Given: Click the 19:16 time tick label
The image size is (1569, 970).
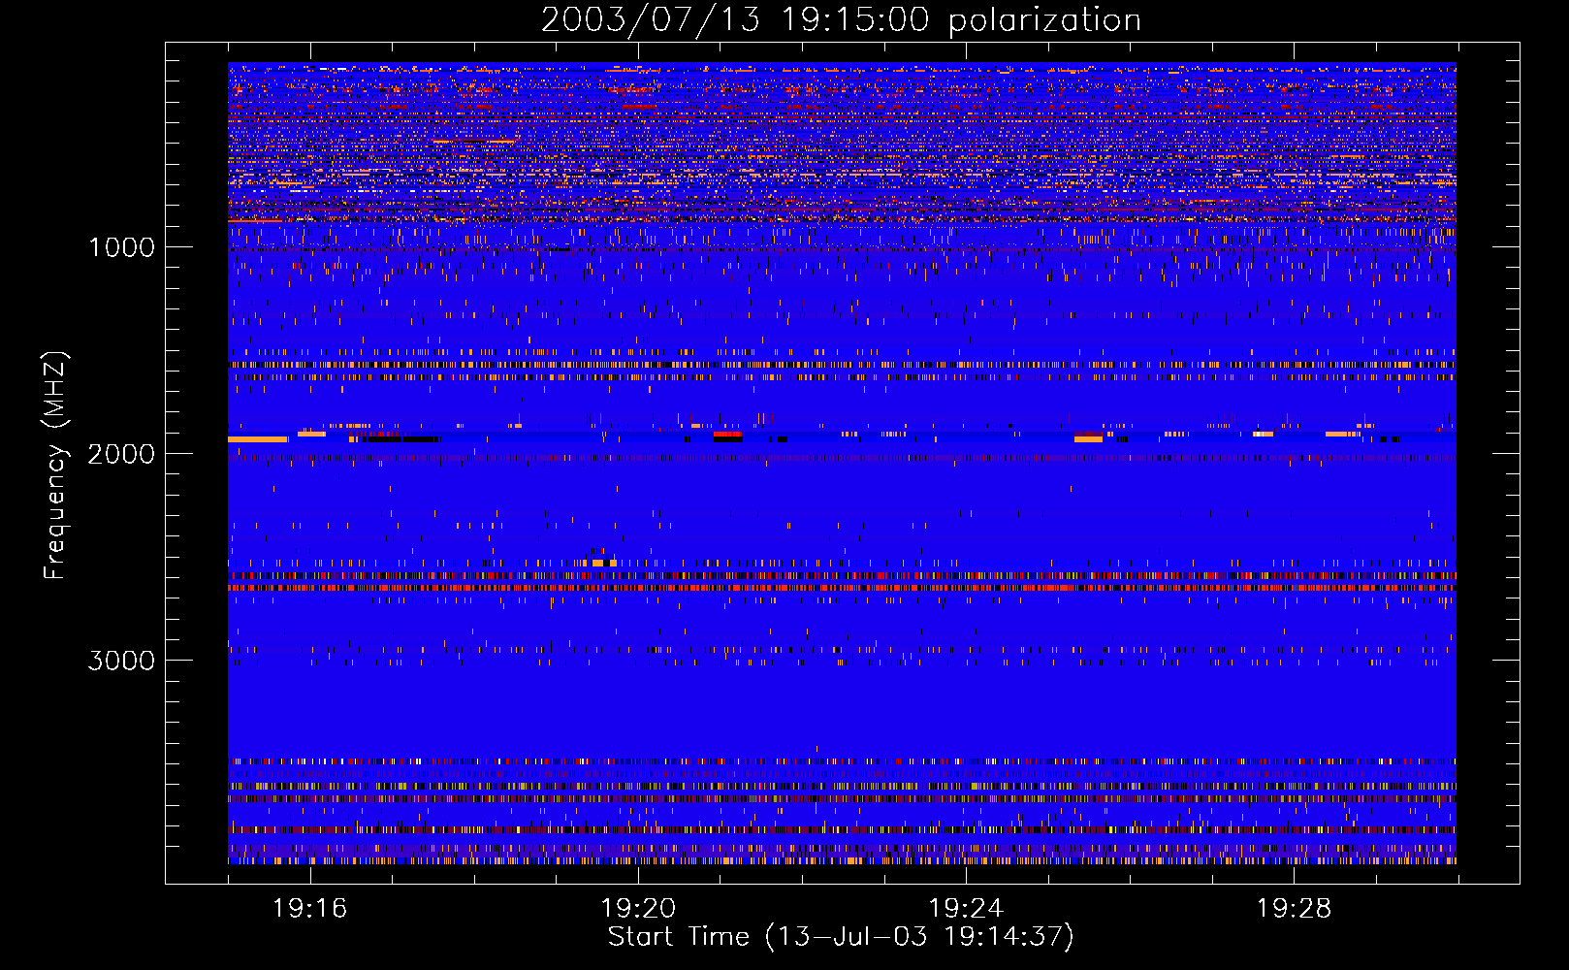Looking at the screenshot, I should 309,909.
